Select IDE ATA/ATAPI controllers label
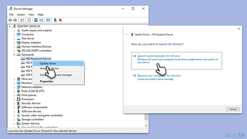Viewport: 247px width, 139px height. tap(37, 51)
